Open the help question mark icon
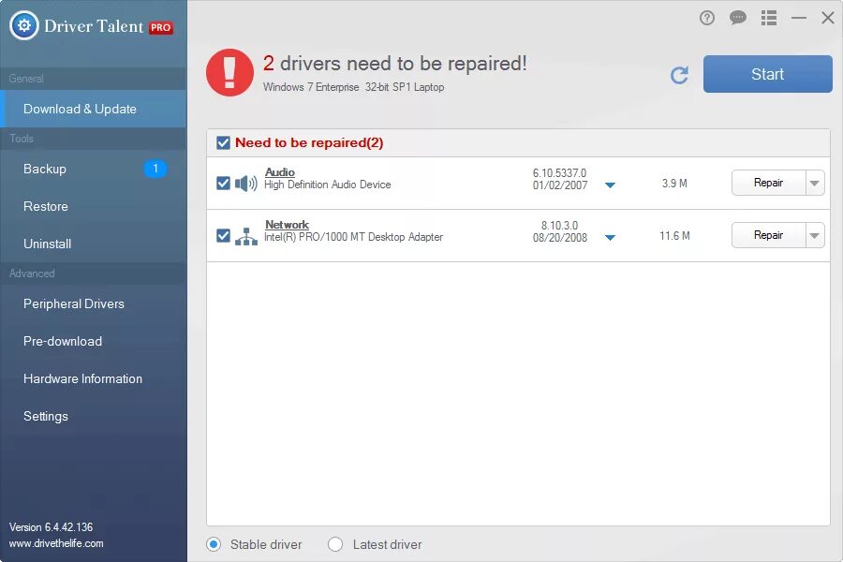The image size is (843, 562). pos(707,19)
